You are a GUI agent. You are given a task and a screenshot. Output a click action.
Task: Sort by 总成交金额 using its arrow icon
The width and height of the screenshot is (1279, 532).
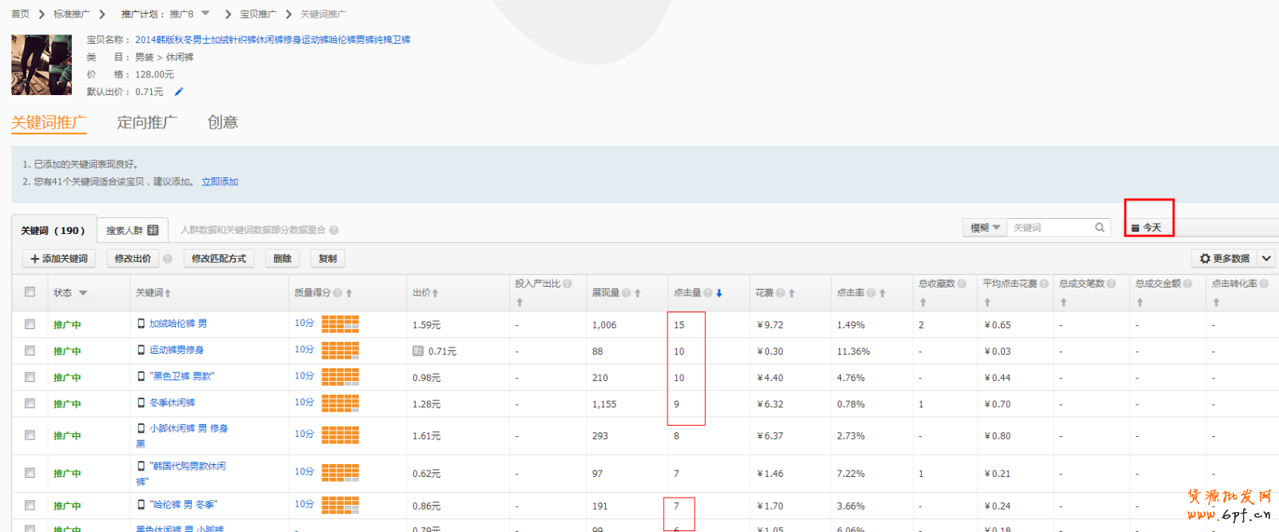1140,303
